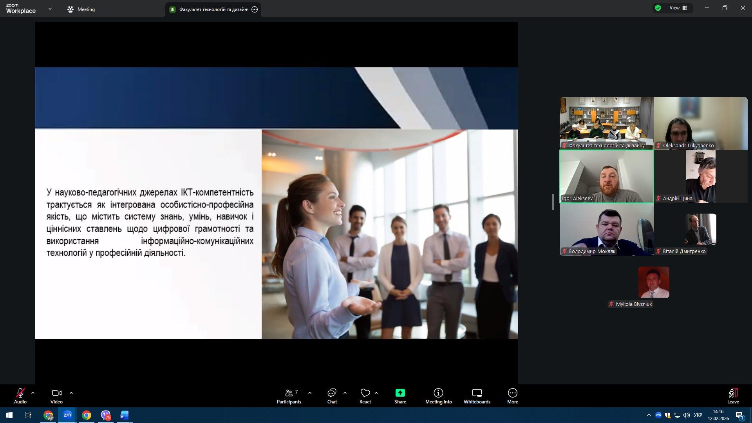Click the gallery panel resize handle
The width and height of the screenshot is (752, 423).
(x=553, y=202)
